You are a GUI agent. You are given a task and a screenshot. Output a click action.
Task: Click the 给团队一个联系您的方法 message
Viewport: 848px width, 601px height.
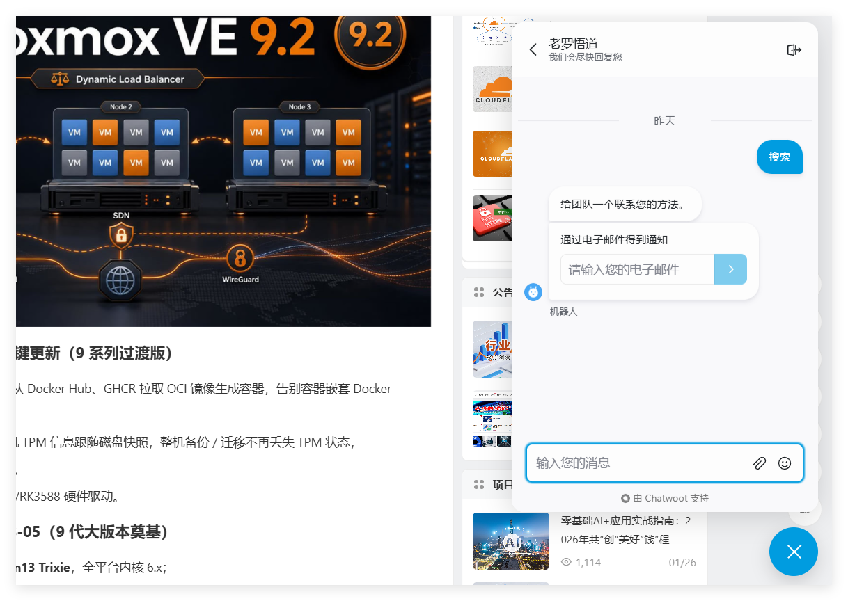tap(625, 205)
